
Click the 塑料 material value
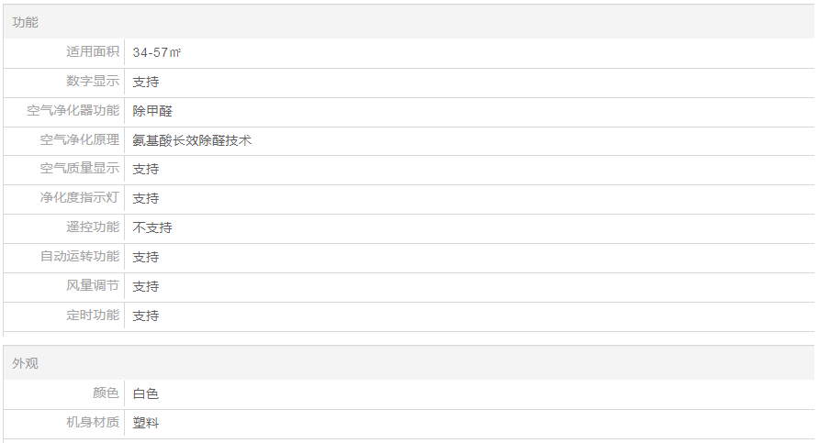pos(146,423)
